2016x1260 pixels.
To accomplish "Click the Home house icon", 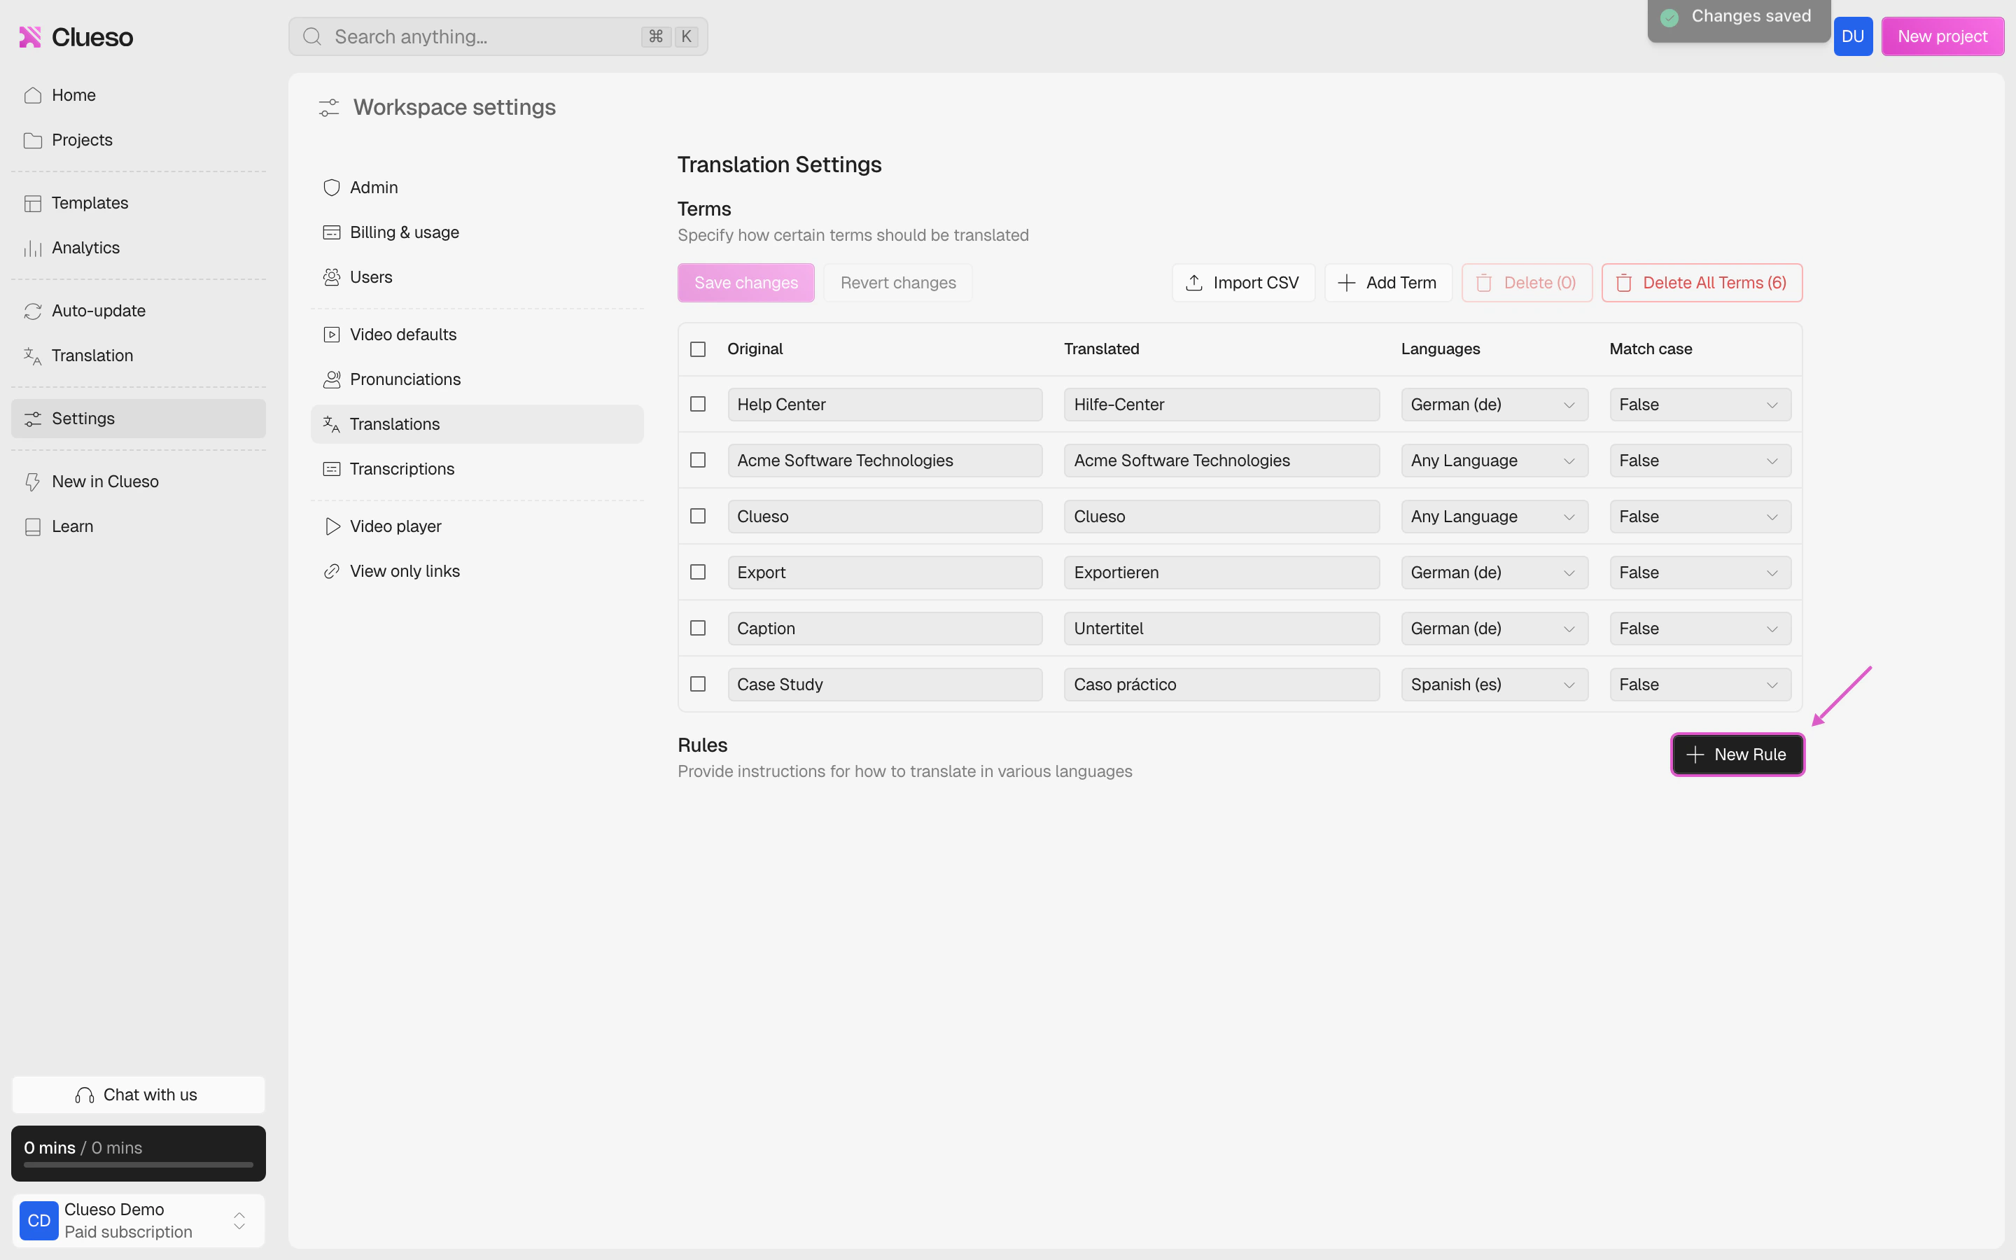I will (x=32, y=95).
